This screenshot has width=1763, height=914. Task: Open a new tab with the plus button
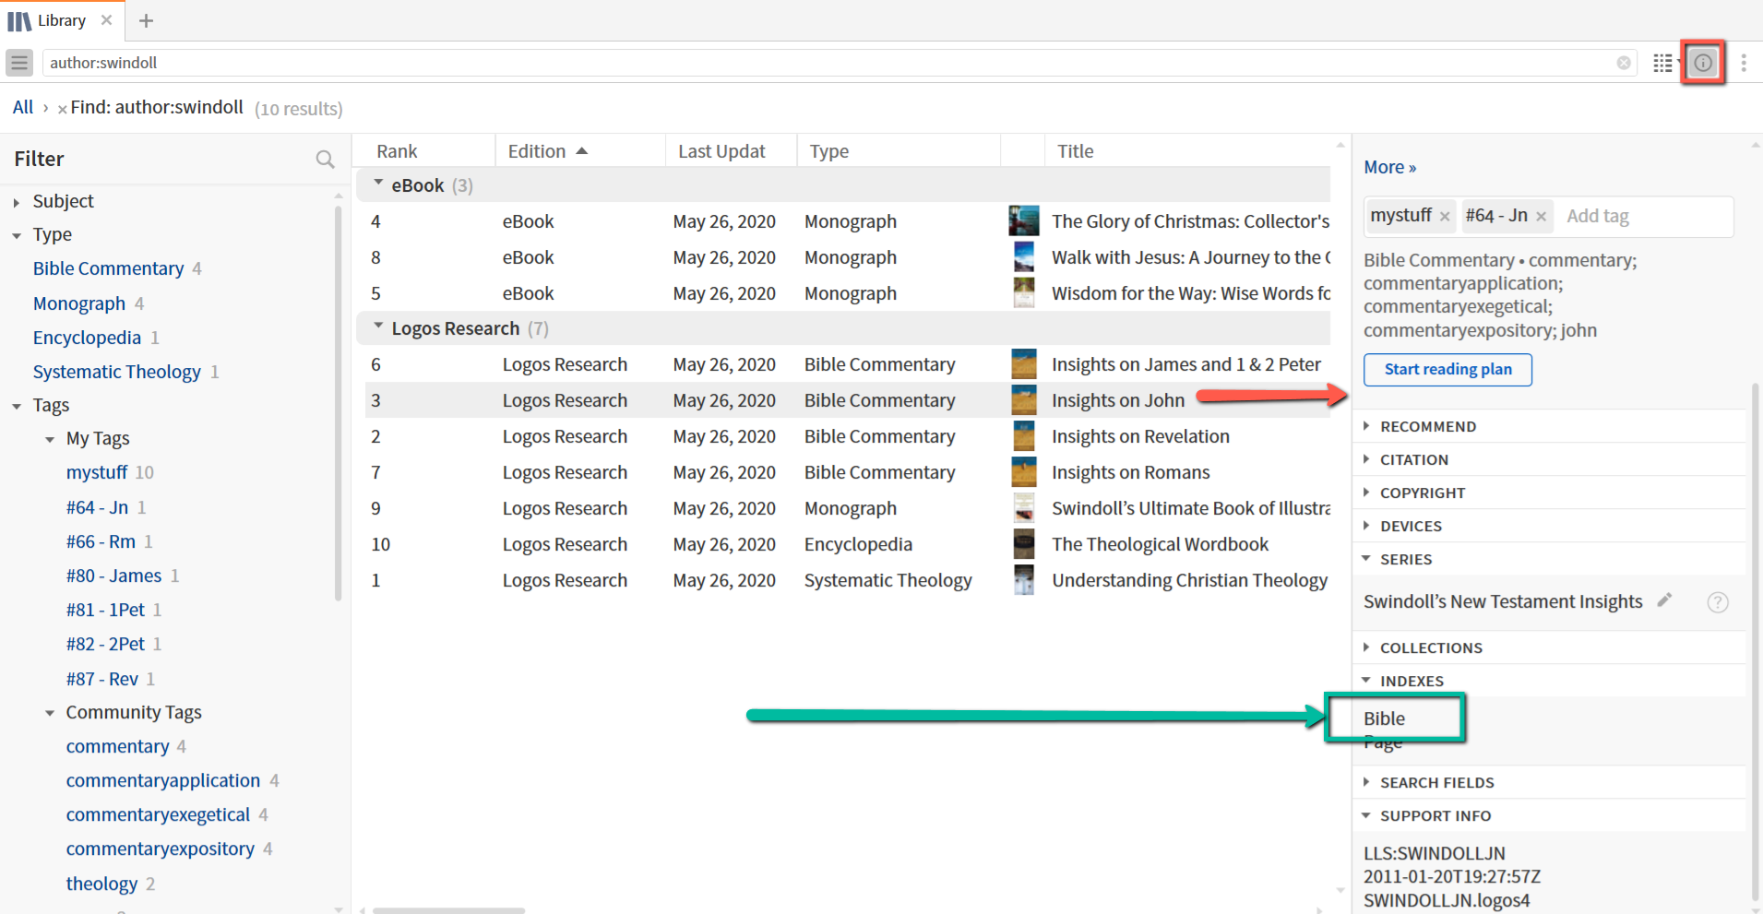(146, 20)
